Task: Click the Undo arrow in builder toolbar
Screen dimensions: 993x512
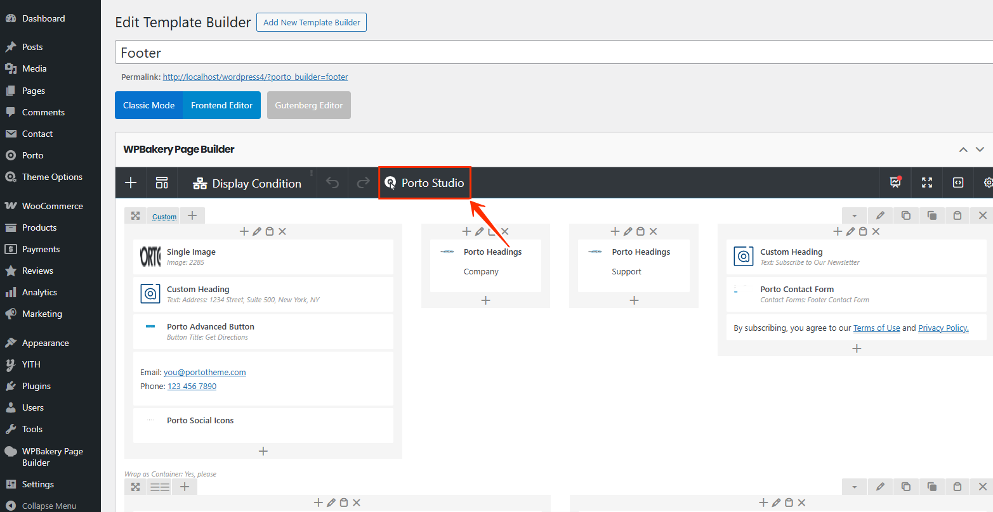Action: tap(332, 183)
